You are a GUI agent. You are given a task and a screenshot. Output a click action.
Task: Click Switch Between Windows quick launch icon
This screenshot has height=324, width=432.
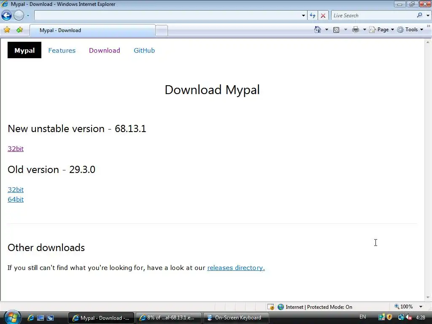click(x=50, y=318)
